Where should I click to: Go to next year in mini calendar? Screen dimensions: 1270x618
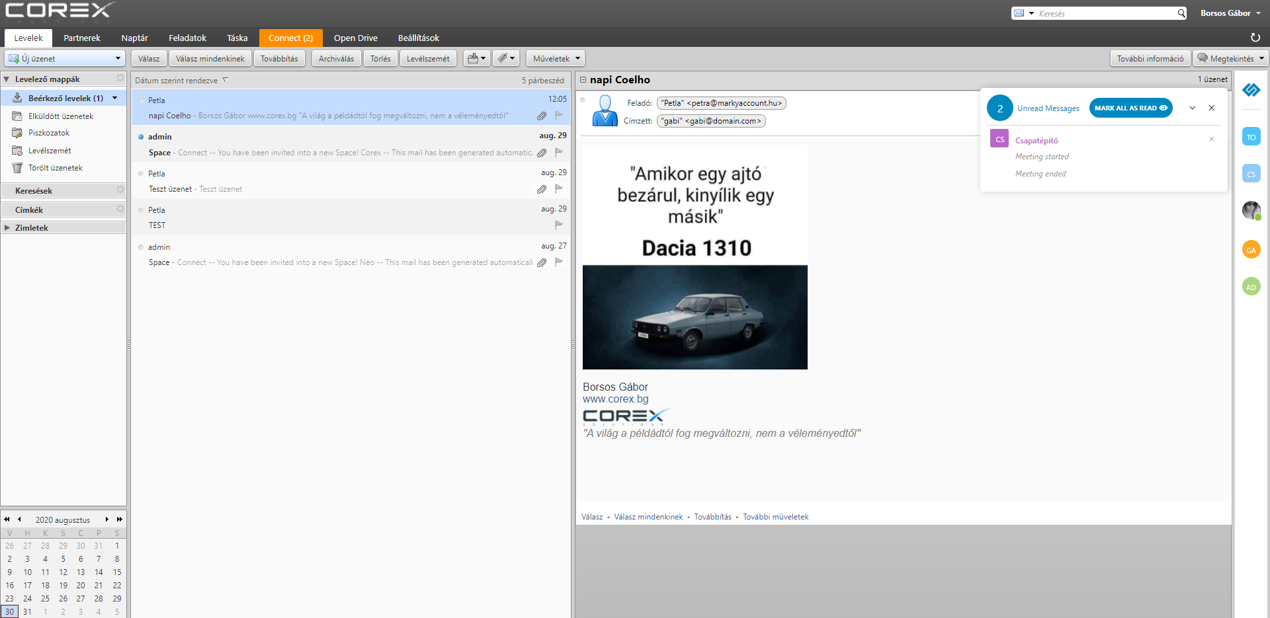click(119, 520)
